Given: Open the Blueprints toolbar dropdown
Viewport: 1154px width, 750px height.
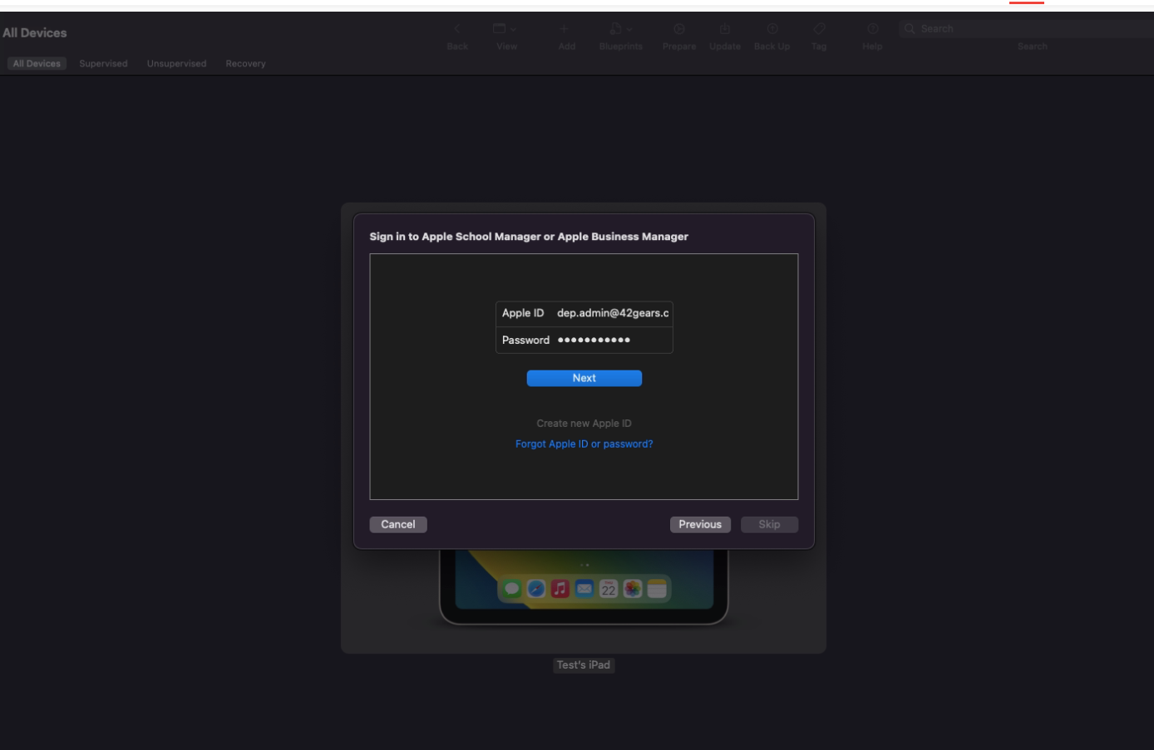Looking at the screenshot, I should [620, 30].
